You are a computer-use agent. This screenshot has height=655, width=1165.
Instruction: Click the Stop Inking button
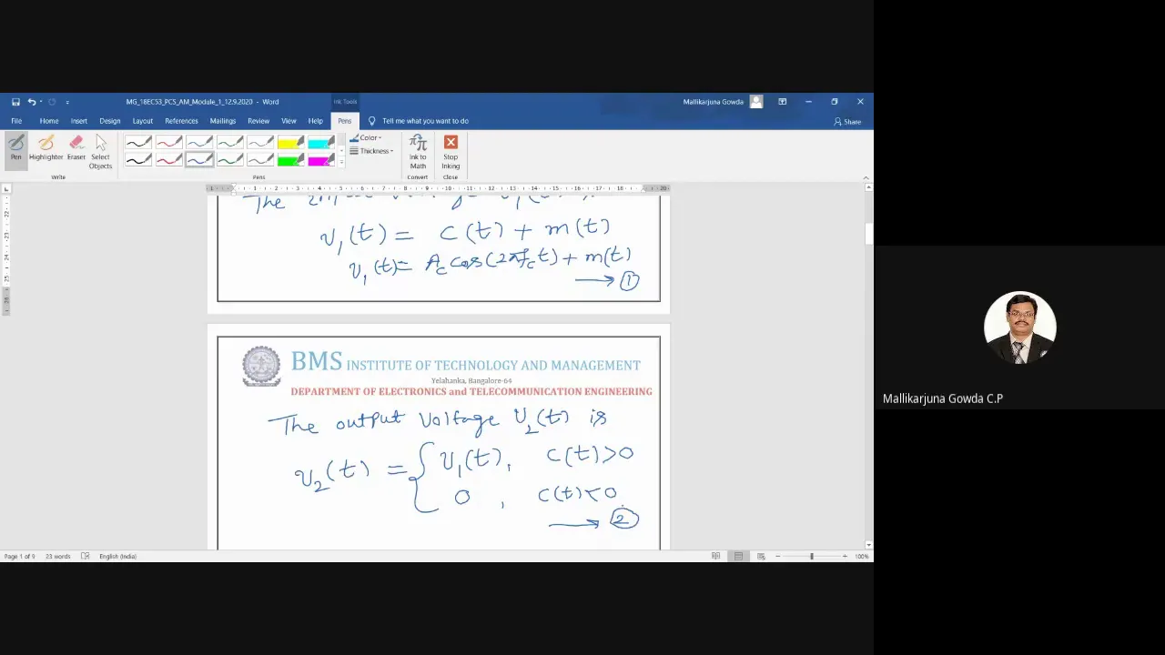click(x=451, y=151)
